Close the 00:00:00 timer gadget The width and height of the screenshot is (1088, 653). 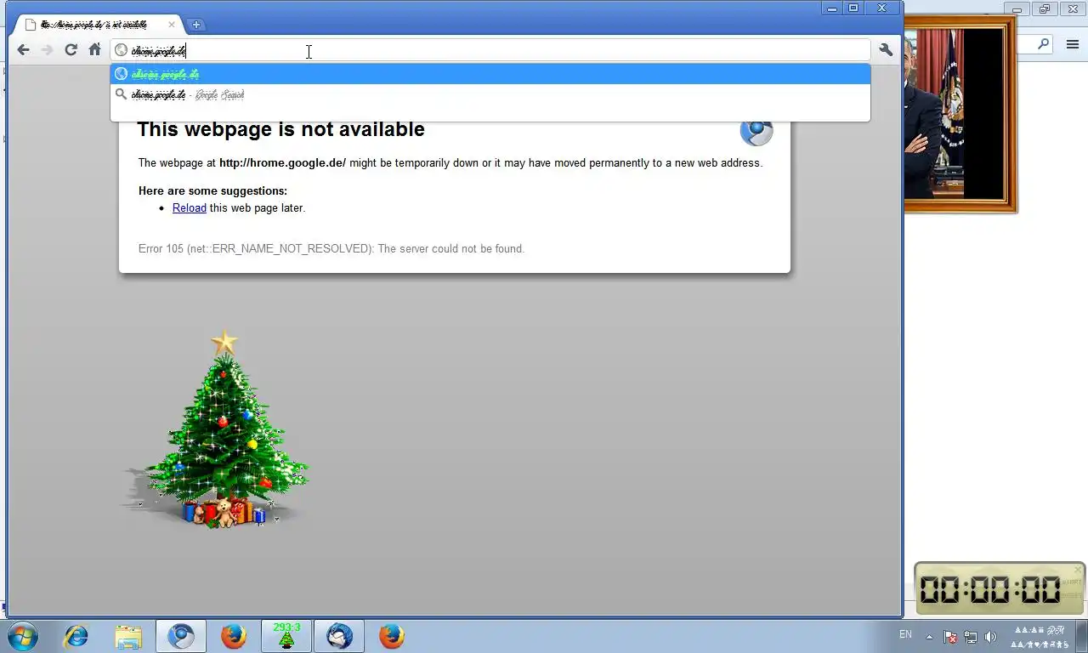(x=1078, y=570)
